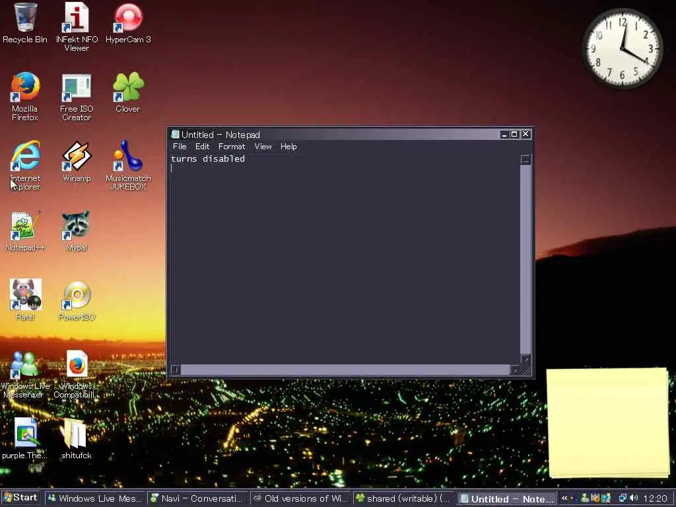Minimize the Notepad window
Viewport: 676px width, 507px height.
504,135
